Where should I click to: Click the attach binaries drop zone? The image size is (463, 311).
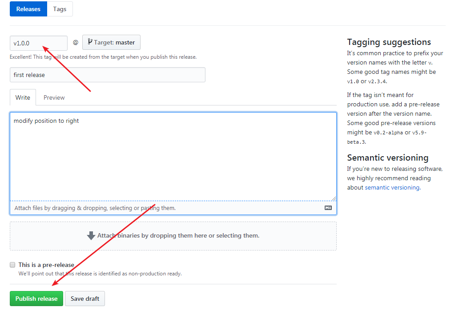click(x=173, y=236)
